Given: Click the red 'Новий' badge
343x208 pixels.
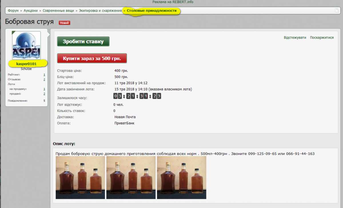Looking at the screenshot, I should point(64,23).
